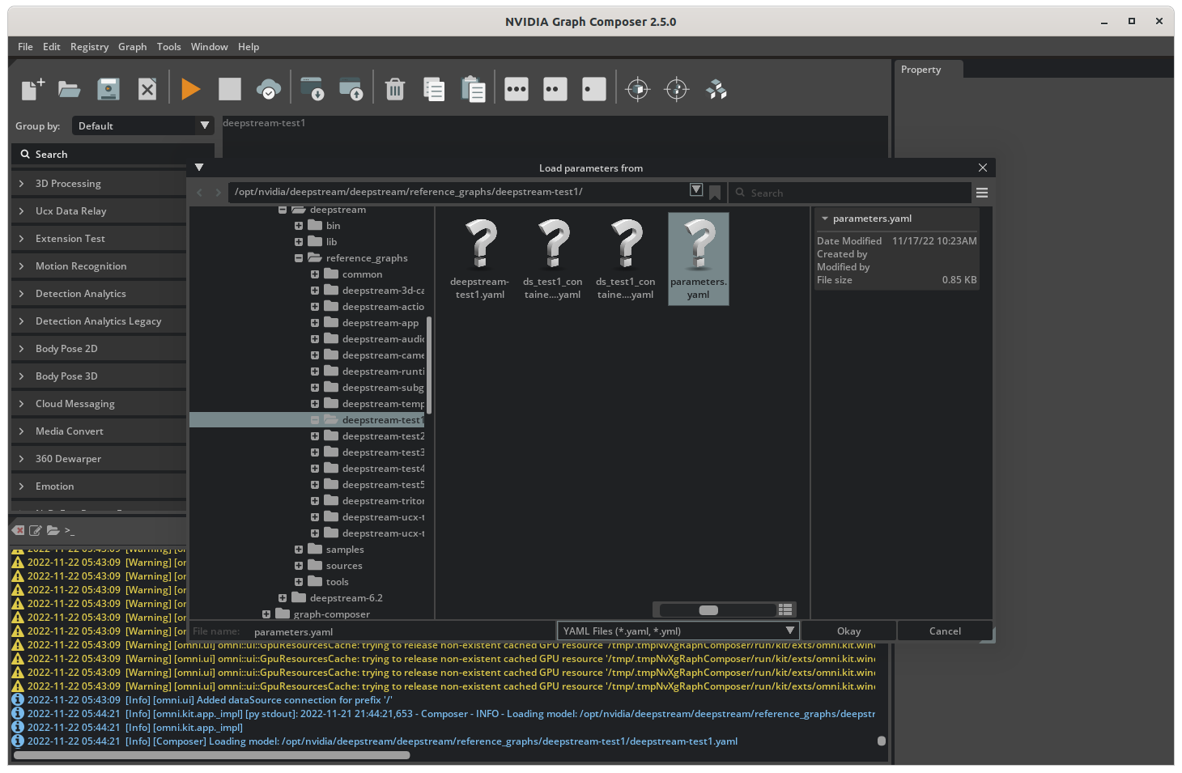Copy selection with the copy documents icon
This screenshot has width=1182, height=773.
coord(434,89)
